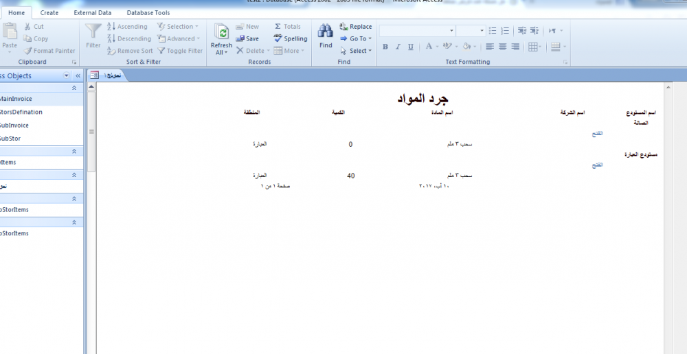Image resolution: width=687 pixels, height=354 pixels.
Task: Open the Database Tools tab
Action: [148, 12]
